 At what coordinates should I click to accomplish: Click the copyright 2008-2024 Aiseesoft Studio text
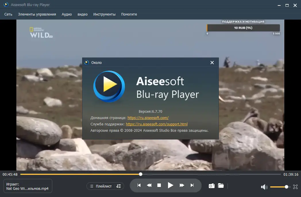click(149, 131)
